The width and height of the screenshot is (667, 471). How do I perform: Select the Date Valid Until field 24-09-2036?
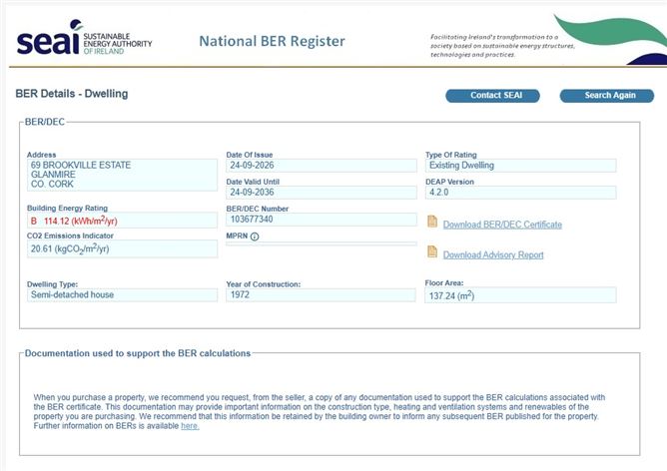322,193
